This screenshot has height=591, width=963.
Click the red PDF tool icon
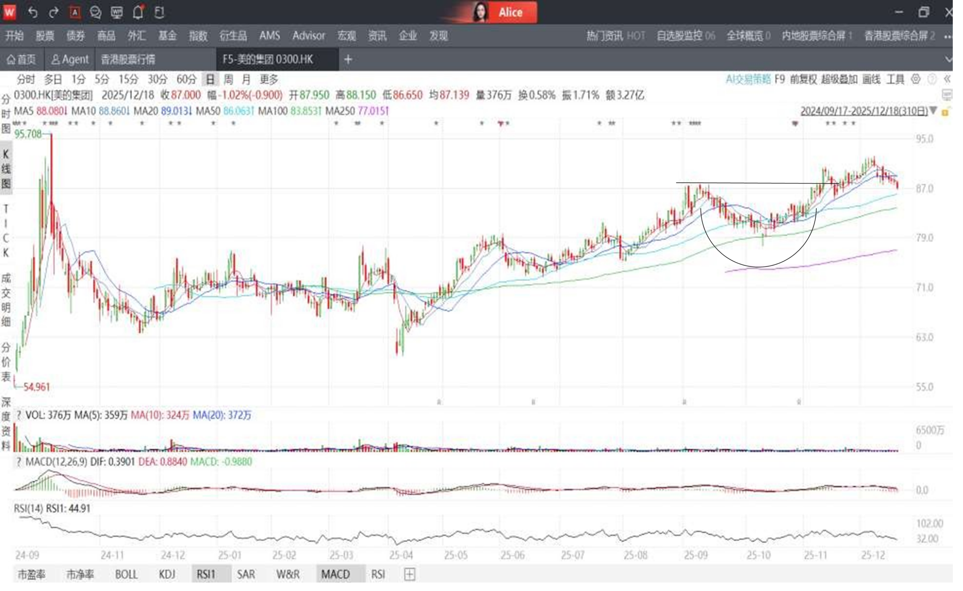(x=76, y=12)
